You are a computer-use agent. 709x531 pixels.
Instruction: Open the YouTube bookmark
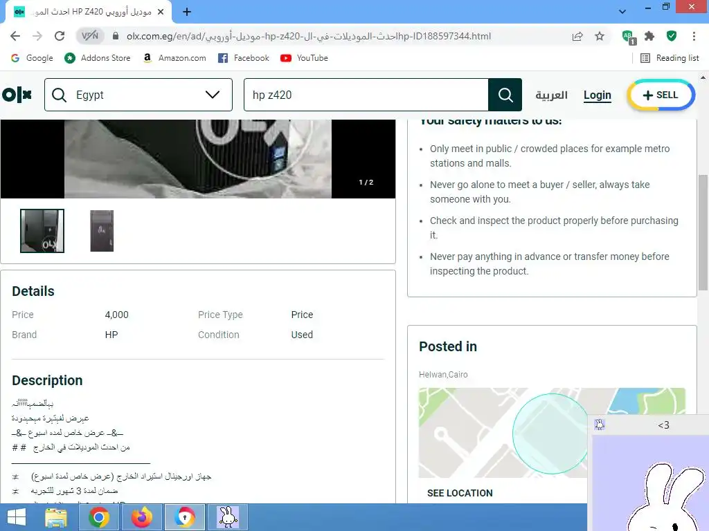[x=305, y=58]
